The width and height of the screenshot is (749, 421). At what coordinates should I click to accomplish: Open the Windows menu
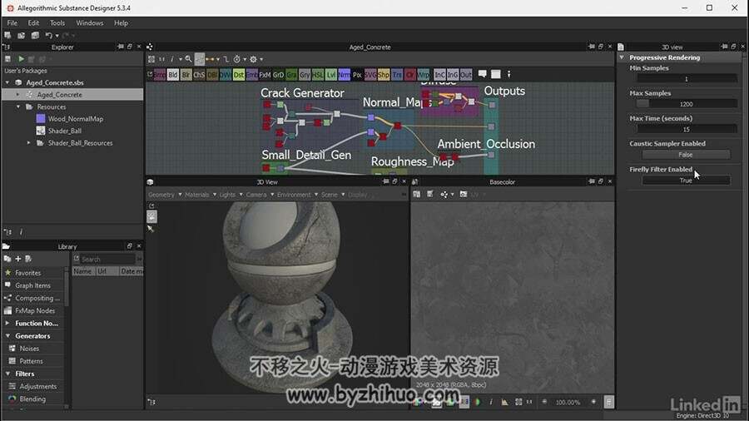[89, 23]
